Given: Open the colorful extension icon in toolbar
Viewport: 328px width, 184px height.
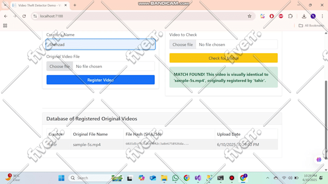Looking at the screenshot, I should coord(262,16).
